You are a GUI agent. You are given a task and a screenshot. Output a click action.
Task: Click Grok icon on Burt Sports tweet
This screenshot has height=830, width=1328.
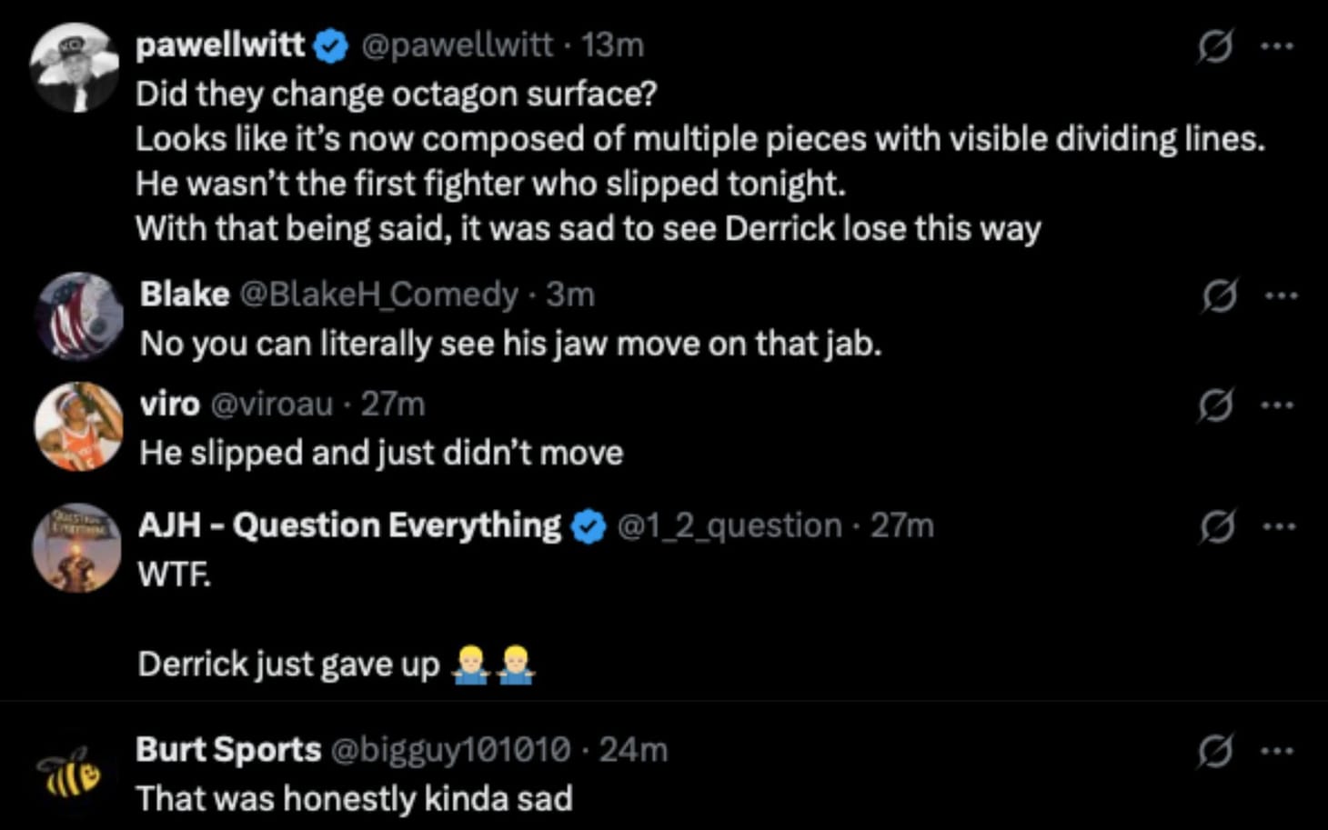(1215, 751)
